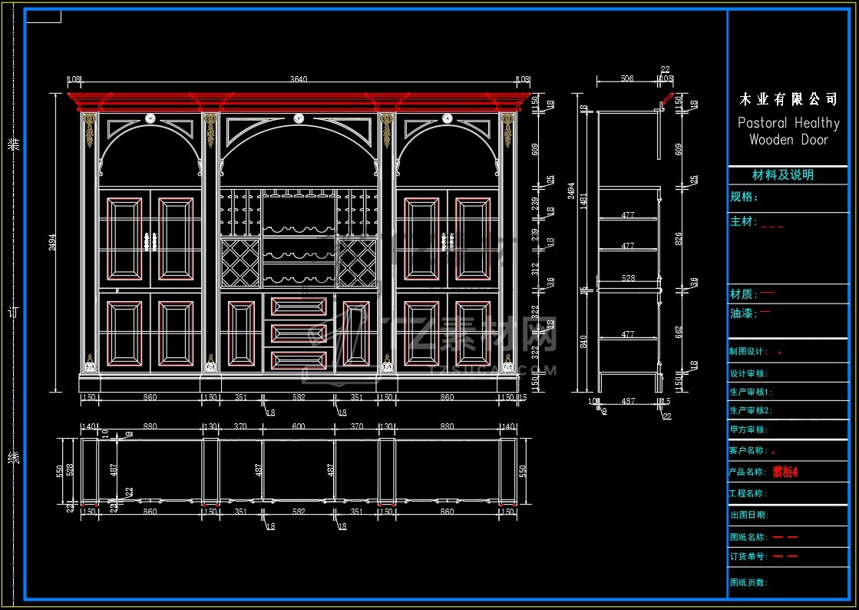The height and width of the screenshot is (610, 859).
Task: Select the red product name '酒柜4'
Action: (785, 472)
